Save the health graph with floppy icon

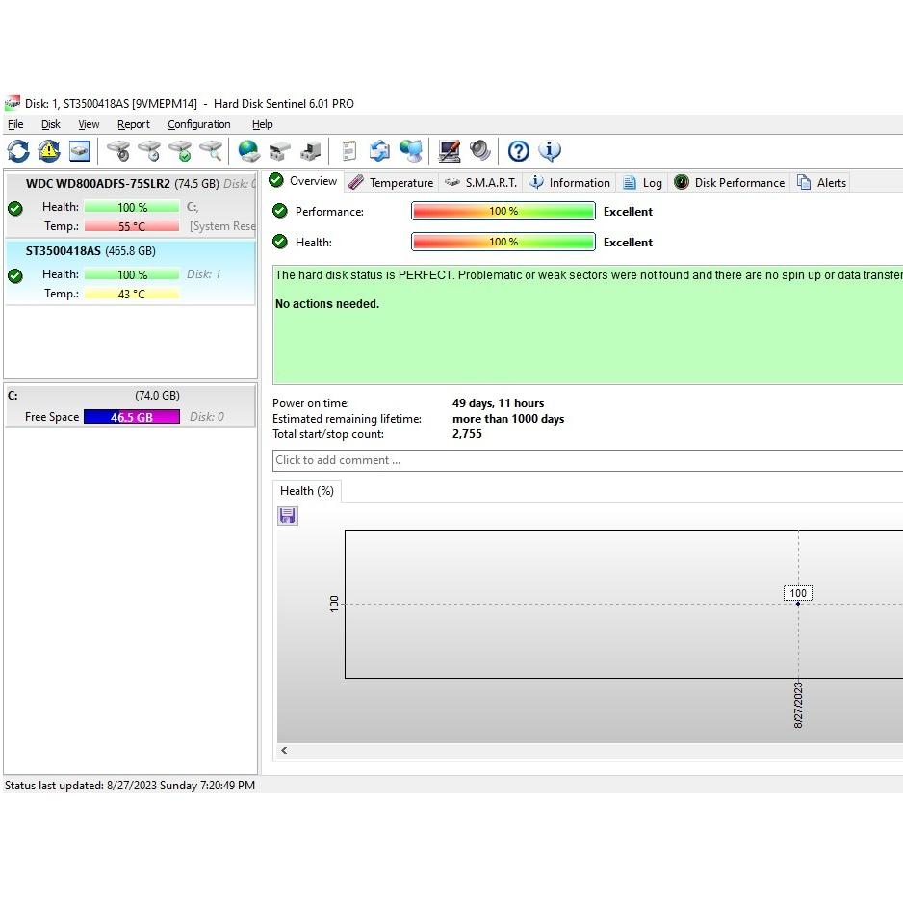coord(288,516)
